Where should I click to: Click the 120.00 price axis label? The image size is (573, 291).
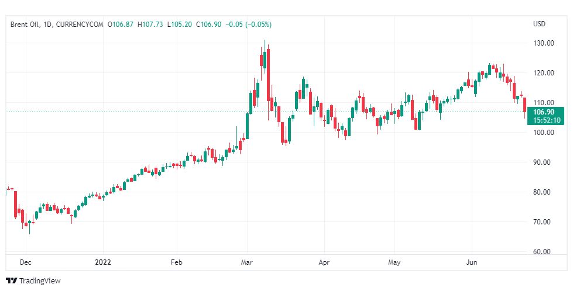pos(543,73)
